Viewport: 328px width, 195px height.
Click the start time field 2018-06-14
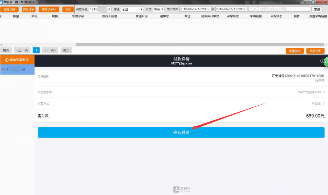point(195,9)
